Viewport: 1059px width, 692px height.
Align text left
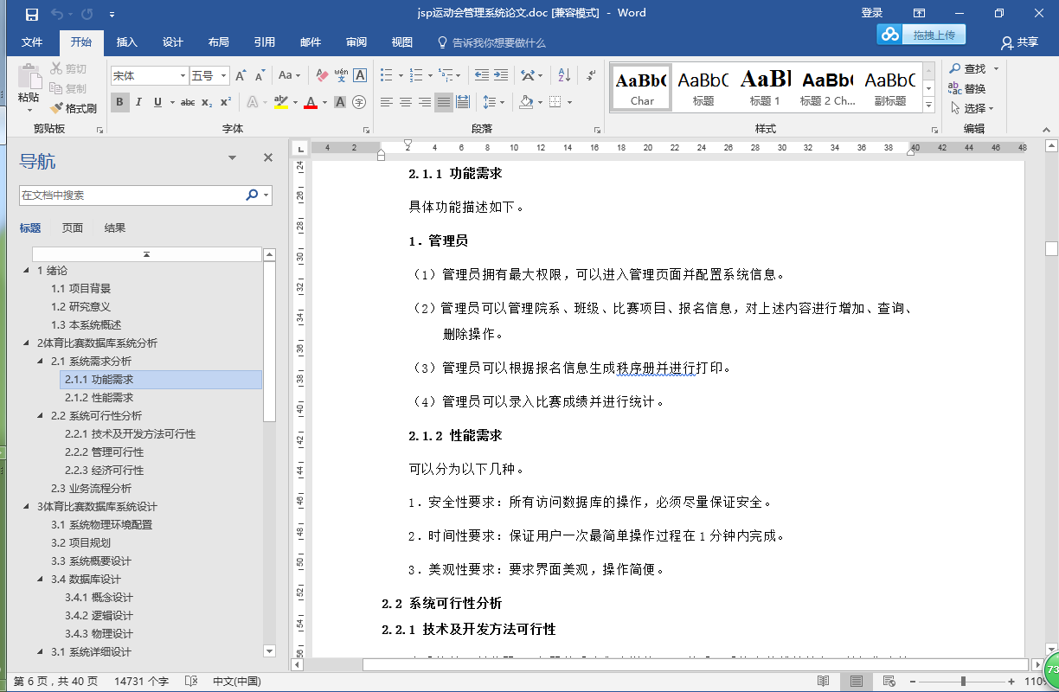(387, 102)
